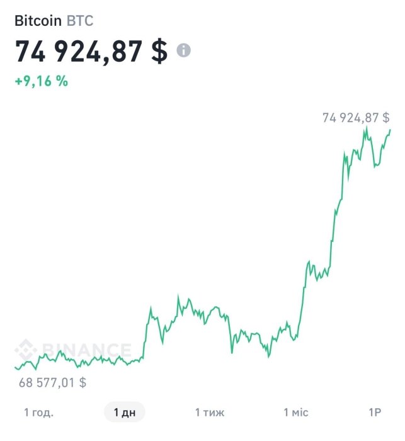Switch chart to "1 тиж" range
Screen dimensions: 405x441
(209, 413)
